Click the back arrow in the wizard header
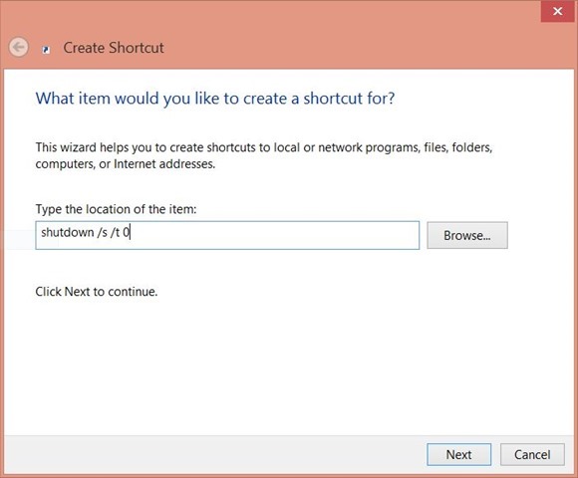This screenshot has height=478, width=578. 18,47
